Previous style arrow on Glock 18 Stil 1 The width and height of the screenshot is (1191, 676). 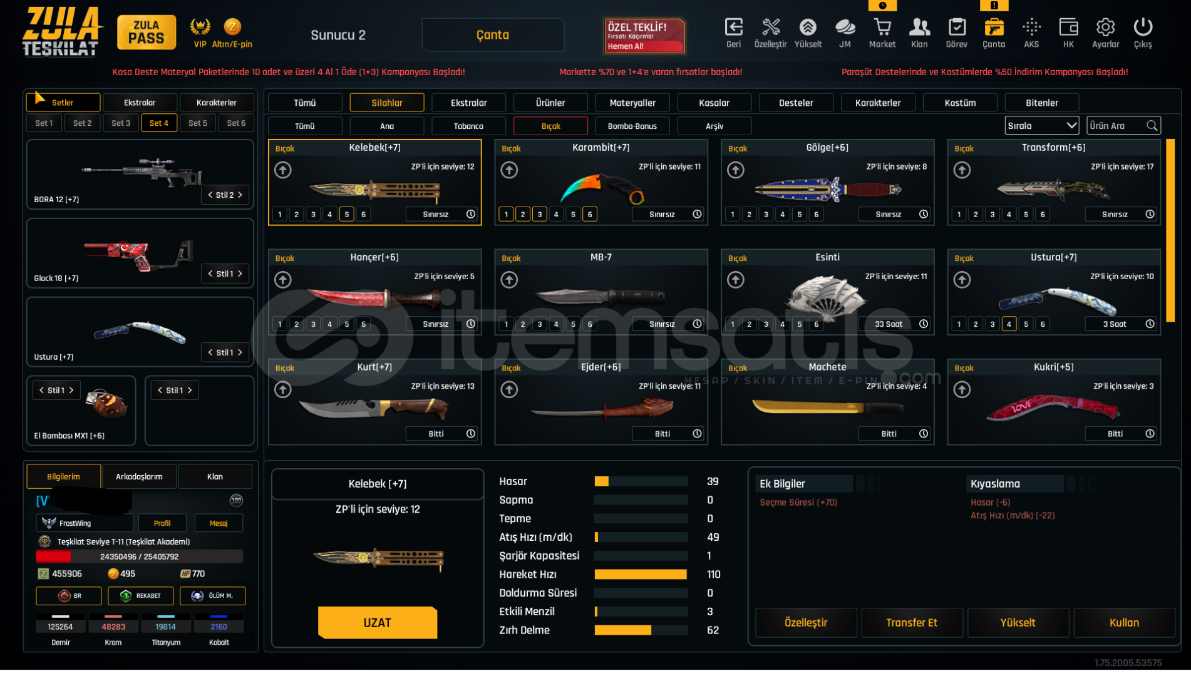click(x=210, y=274)
